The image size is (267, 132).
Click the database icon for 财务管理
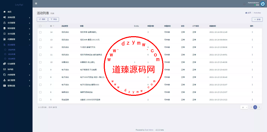[x=5, y=28]
